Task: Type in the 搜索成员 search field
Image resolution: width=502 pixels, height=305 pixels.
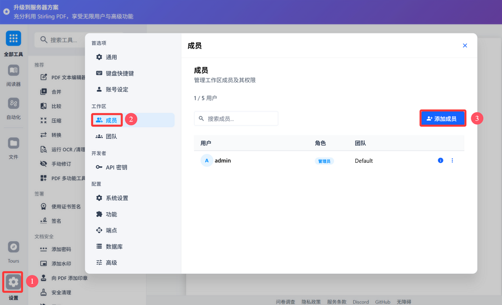Action: pos(241,119)
